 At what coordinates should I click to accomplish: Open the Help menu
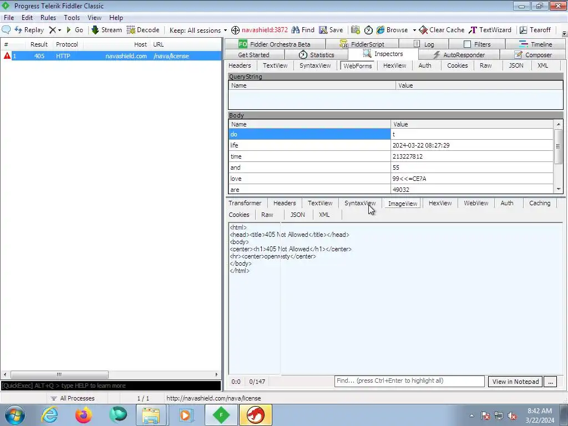click(x=116, y=17)
